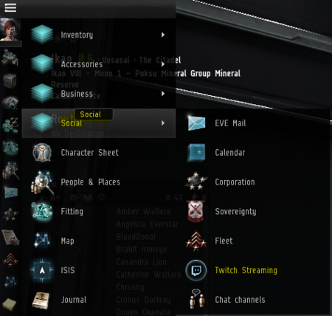Open EVE Mail envelope icon
332x316 pixels.
(196, 123)
